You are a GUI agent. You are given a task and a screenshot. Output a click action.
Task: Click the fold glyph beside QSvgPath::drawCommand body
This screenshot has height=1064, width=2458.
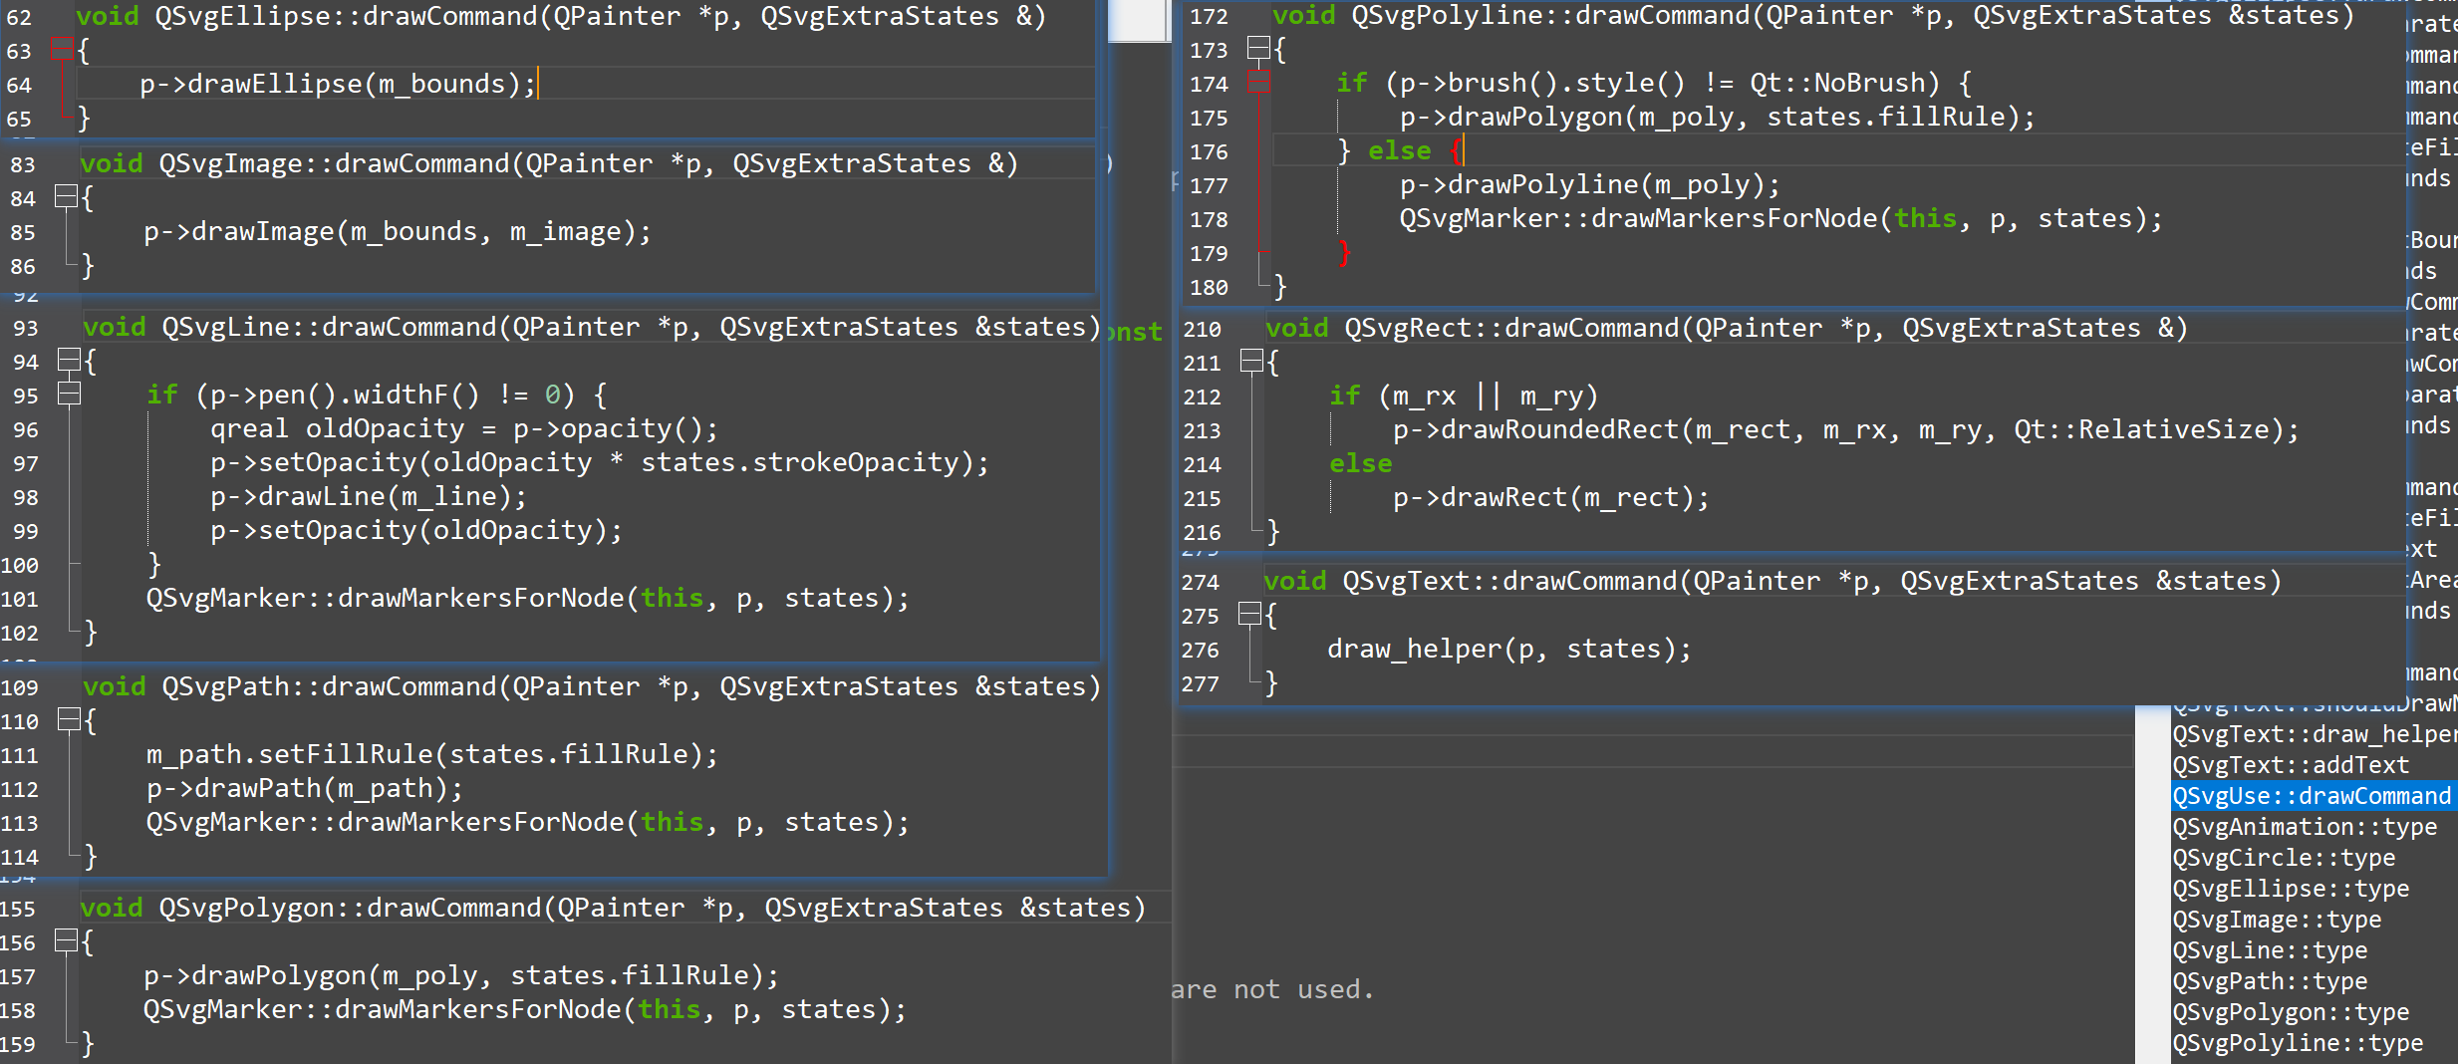click(68, 720)
